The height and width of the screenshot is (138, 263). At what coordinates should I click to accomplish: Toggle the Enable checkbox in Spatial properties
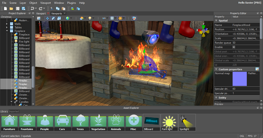(234, 47)
